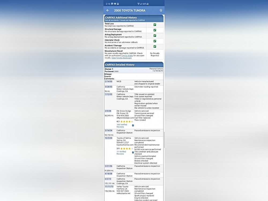268x201 pixels.
Task: Click the Airbag Deployment green checkmark
Action: (155, 36)
